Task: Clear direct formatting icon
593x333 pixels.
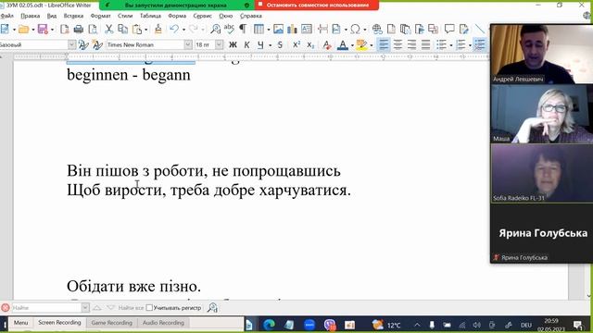Action: 327,45
